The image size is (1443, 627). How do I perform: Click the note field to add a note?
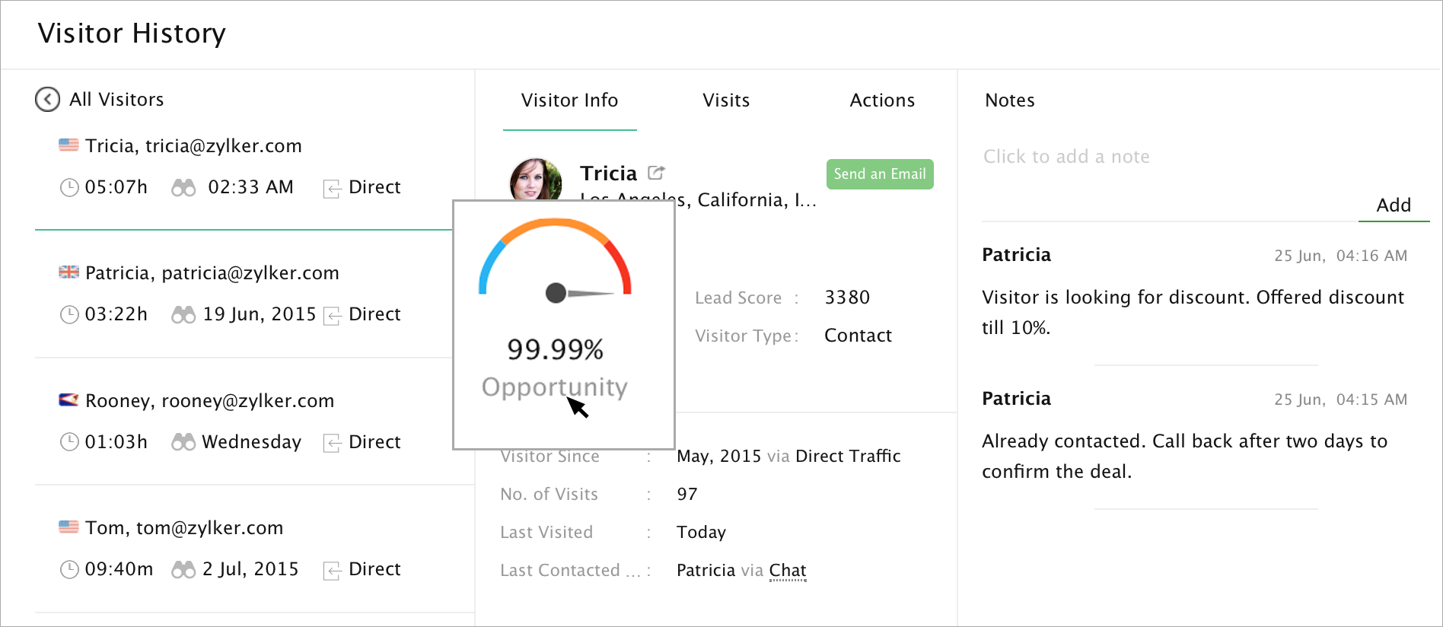pos(1066,157)
